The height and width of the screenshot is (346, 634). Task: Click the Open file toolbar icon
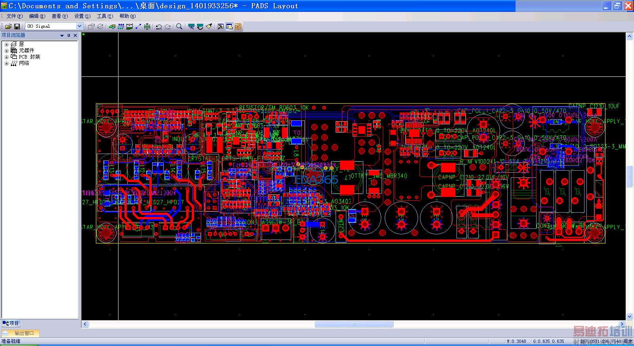pyautogui.click(x=8, y=27)
